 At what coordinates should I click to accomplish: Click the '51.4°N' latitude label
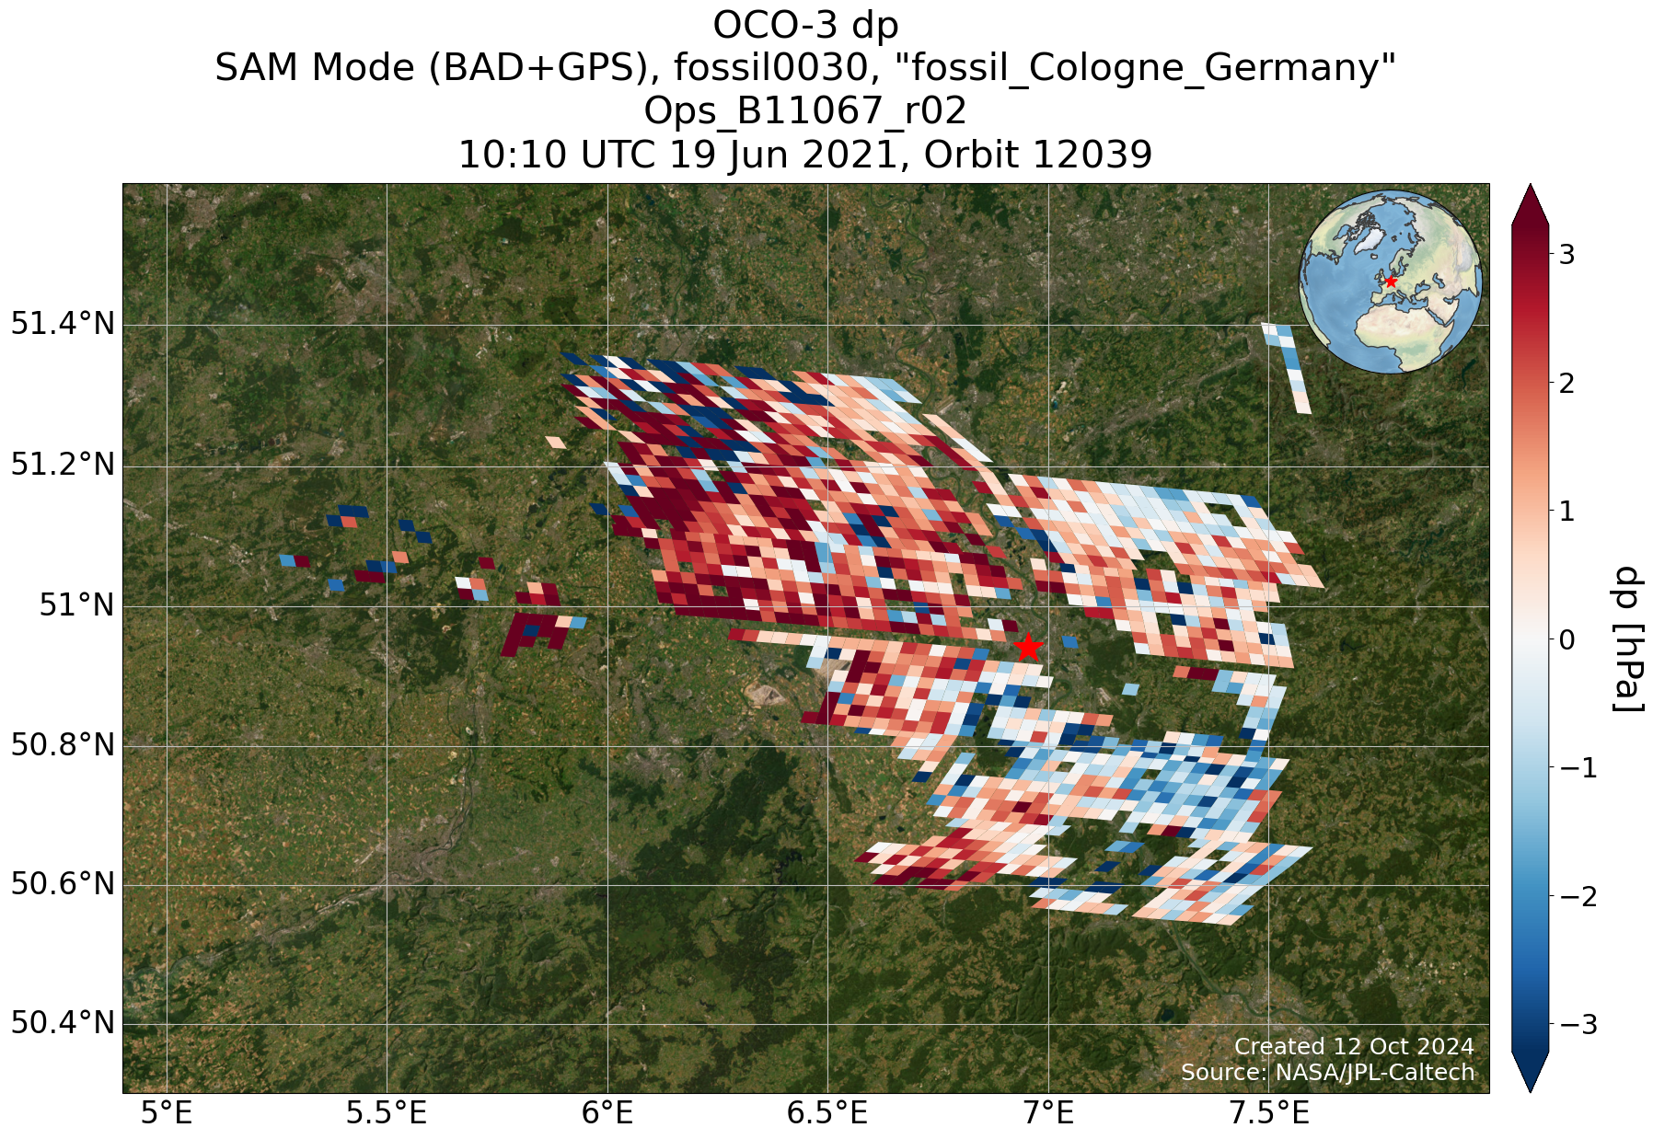coord(63,325)
